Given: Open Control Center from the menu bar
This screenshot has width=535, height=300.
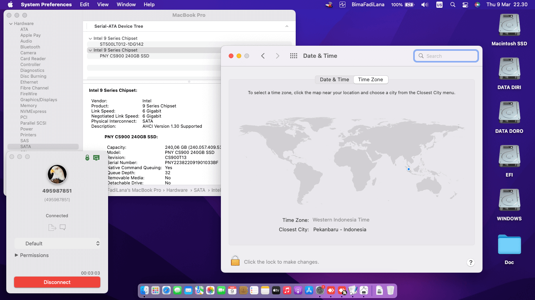Looking at the screenshot, I should [x=465, y=5].
